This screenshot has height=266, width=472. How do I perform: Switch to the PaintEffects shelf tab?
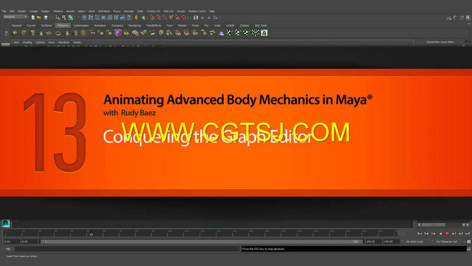click(153, 25)
